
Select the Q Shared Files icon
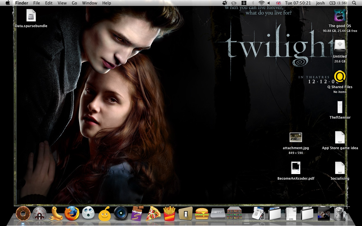click(340, 76)
